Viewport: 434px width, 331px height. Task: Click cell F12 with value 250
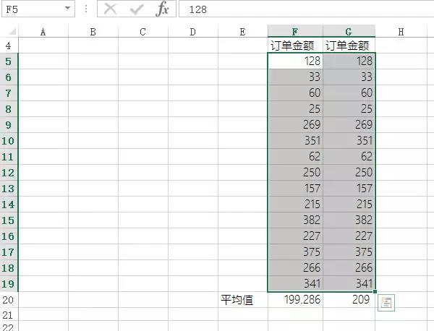pyautogui.click(x=295, y=173)
